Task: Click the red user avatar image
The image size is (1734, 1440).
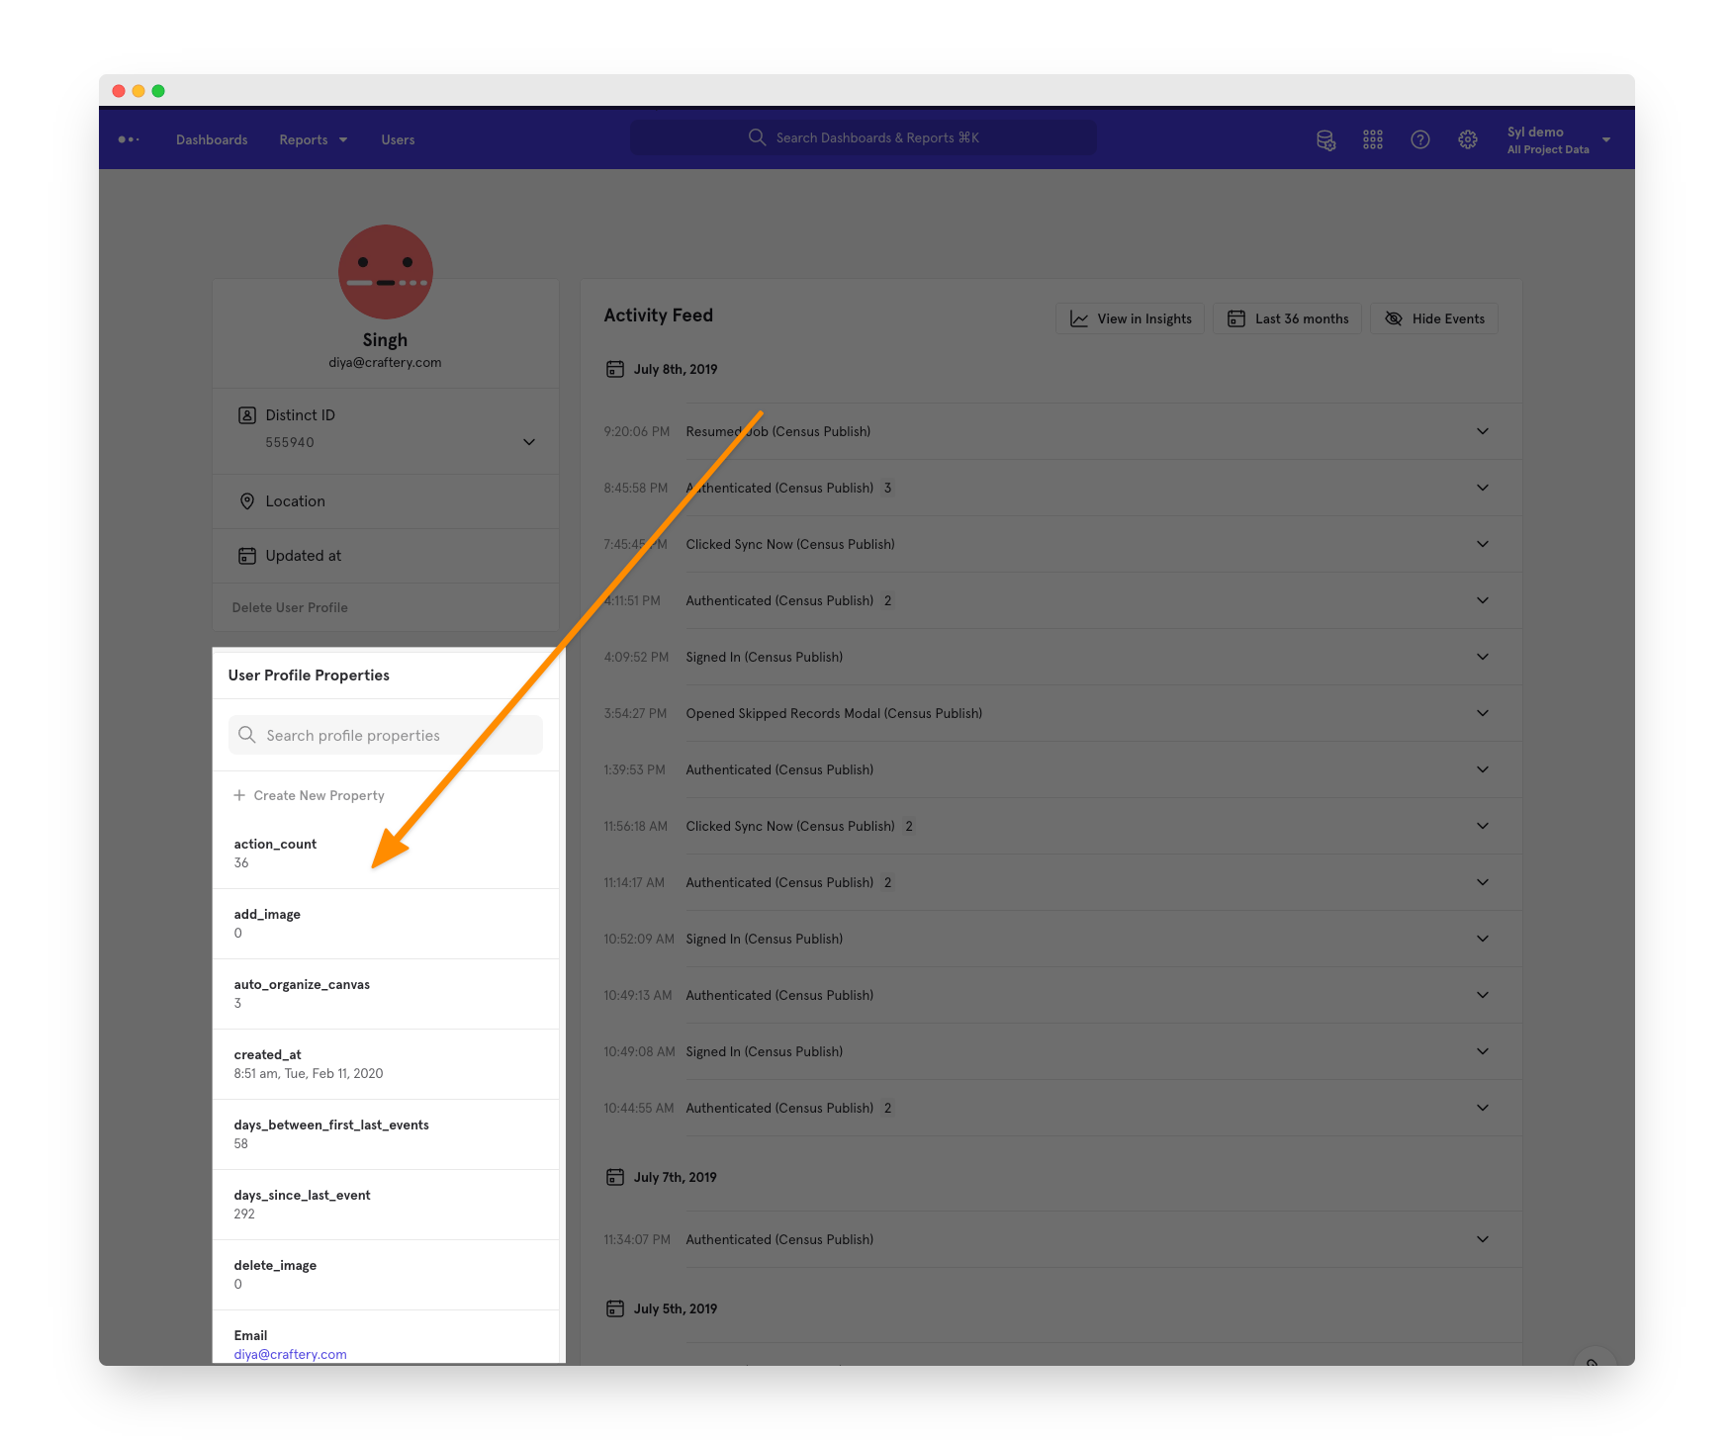Action: pyautogui.click(x=386, y=272)
